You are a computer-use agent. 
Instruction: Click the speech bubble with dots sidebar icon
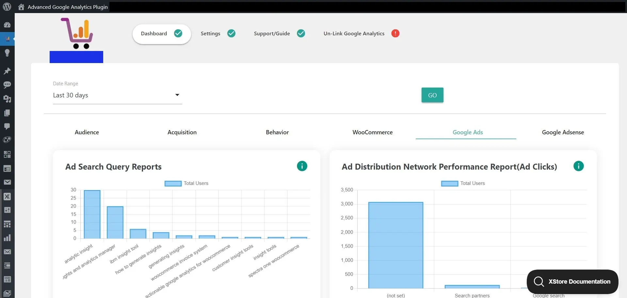pos(7,85)
